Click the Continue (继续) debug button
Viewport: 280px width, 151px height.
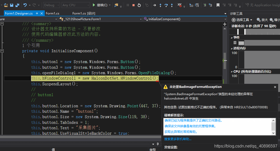[x=99, y=5]
